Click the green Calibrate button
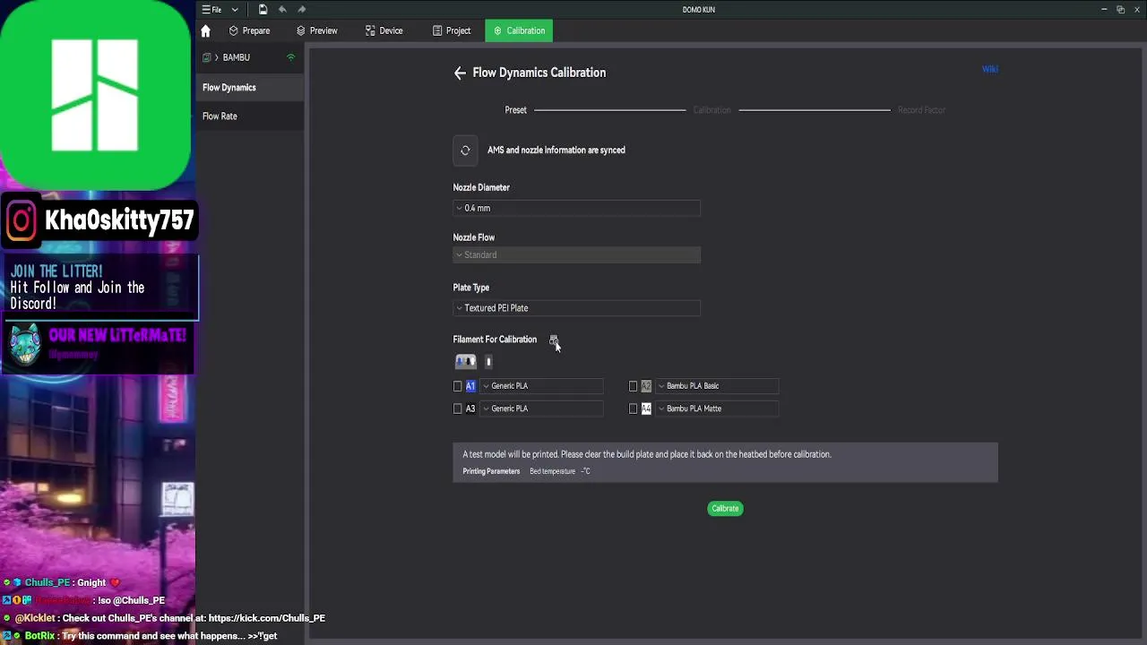Viewport: 1147px width, 645px height. 725,509
